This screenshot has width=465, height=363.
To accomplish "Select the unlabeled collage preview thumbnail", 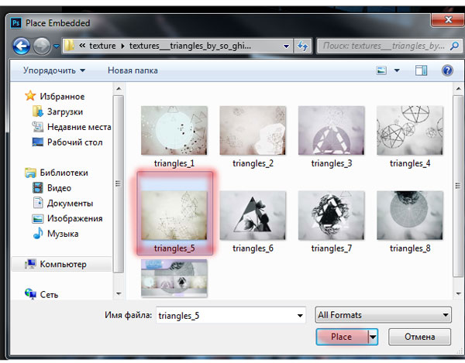I will coord(174,278).
